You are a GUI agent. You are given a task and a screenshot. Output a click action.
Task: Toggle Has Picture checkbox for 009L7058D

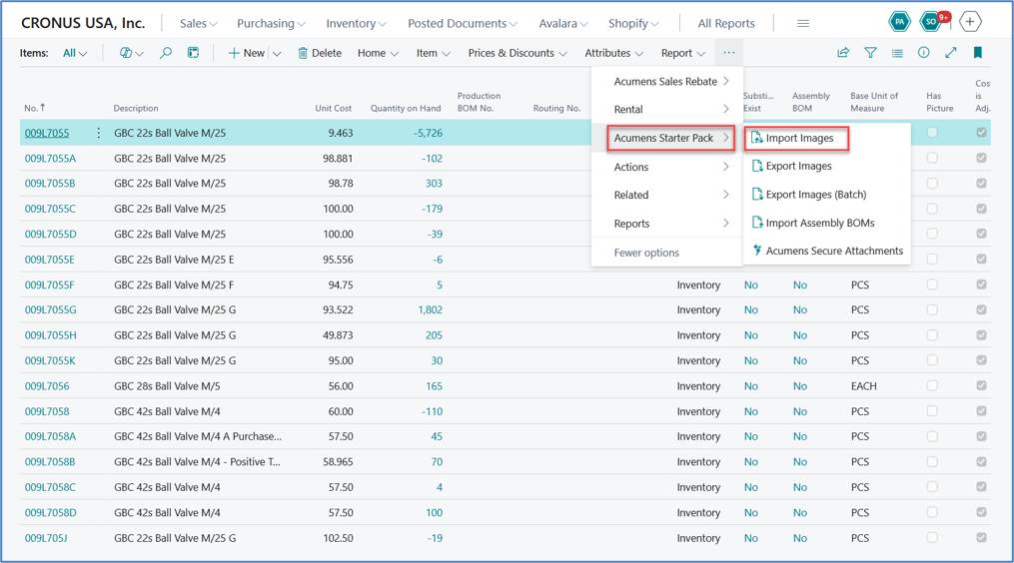point(932,512)
